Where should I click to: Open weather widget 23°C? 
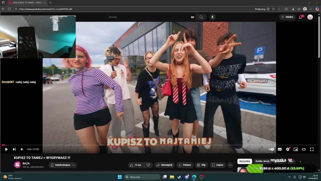coord(13,177)
